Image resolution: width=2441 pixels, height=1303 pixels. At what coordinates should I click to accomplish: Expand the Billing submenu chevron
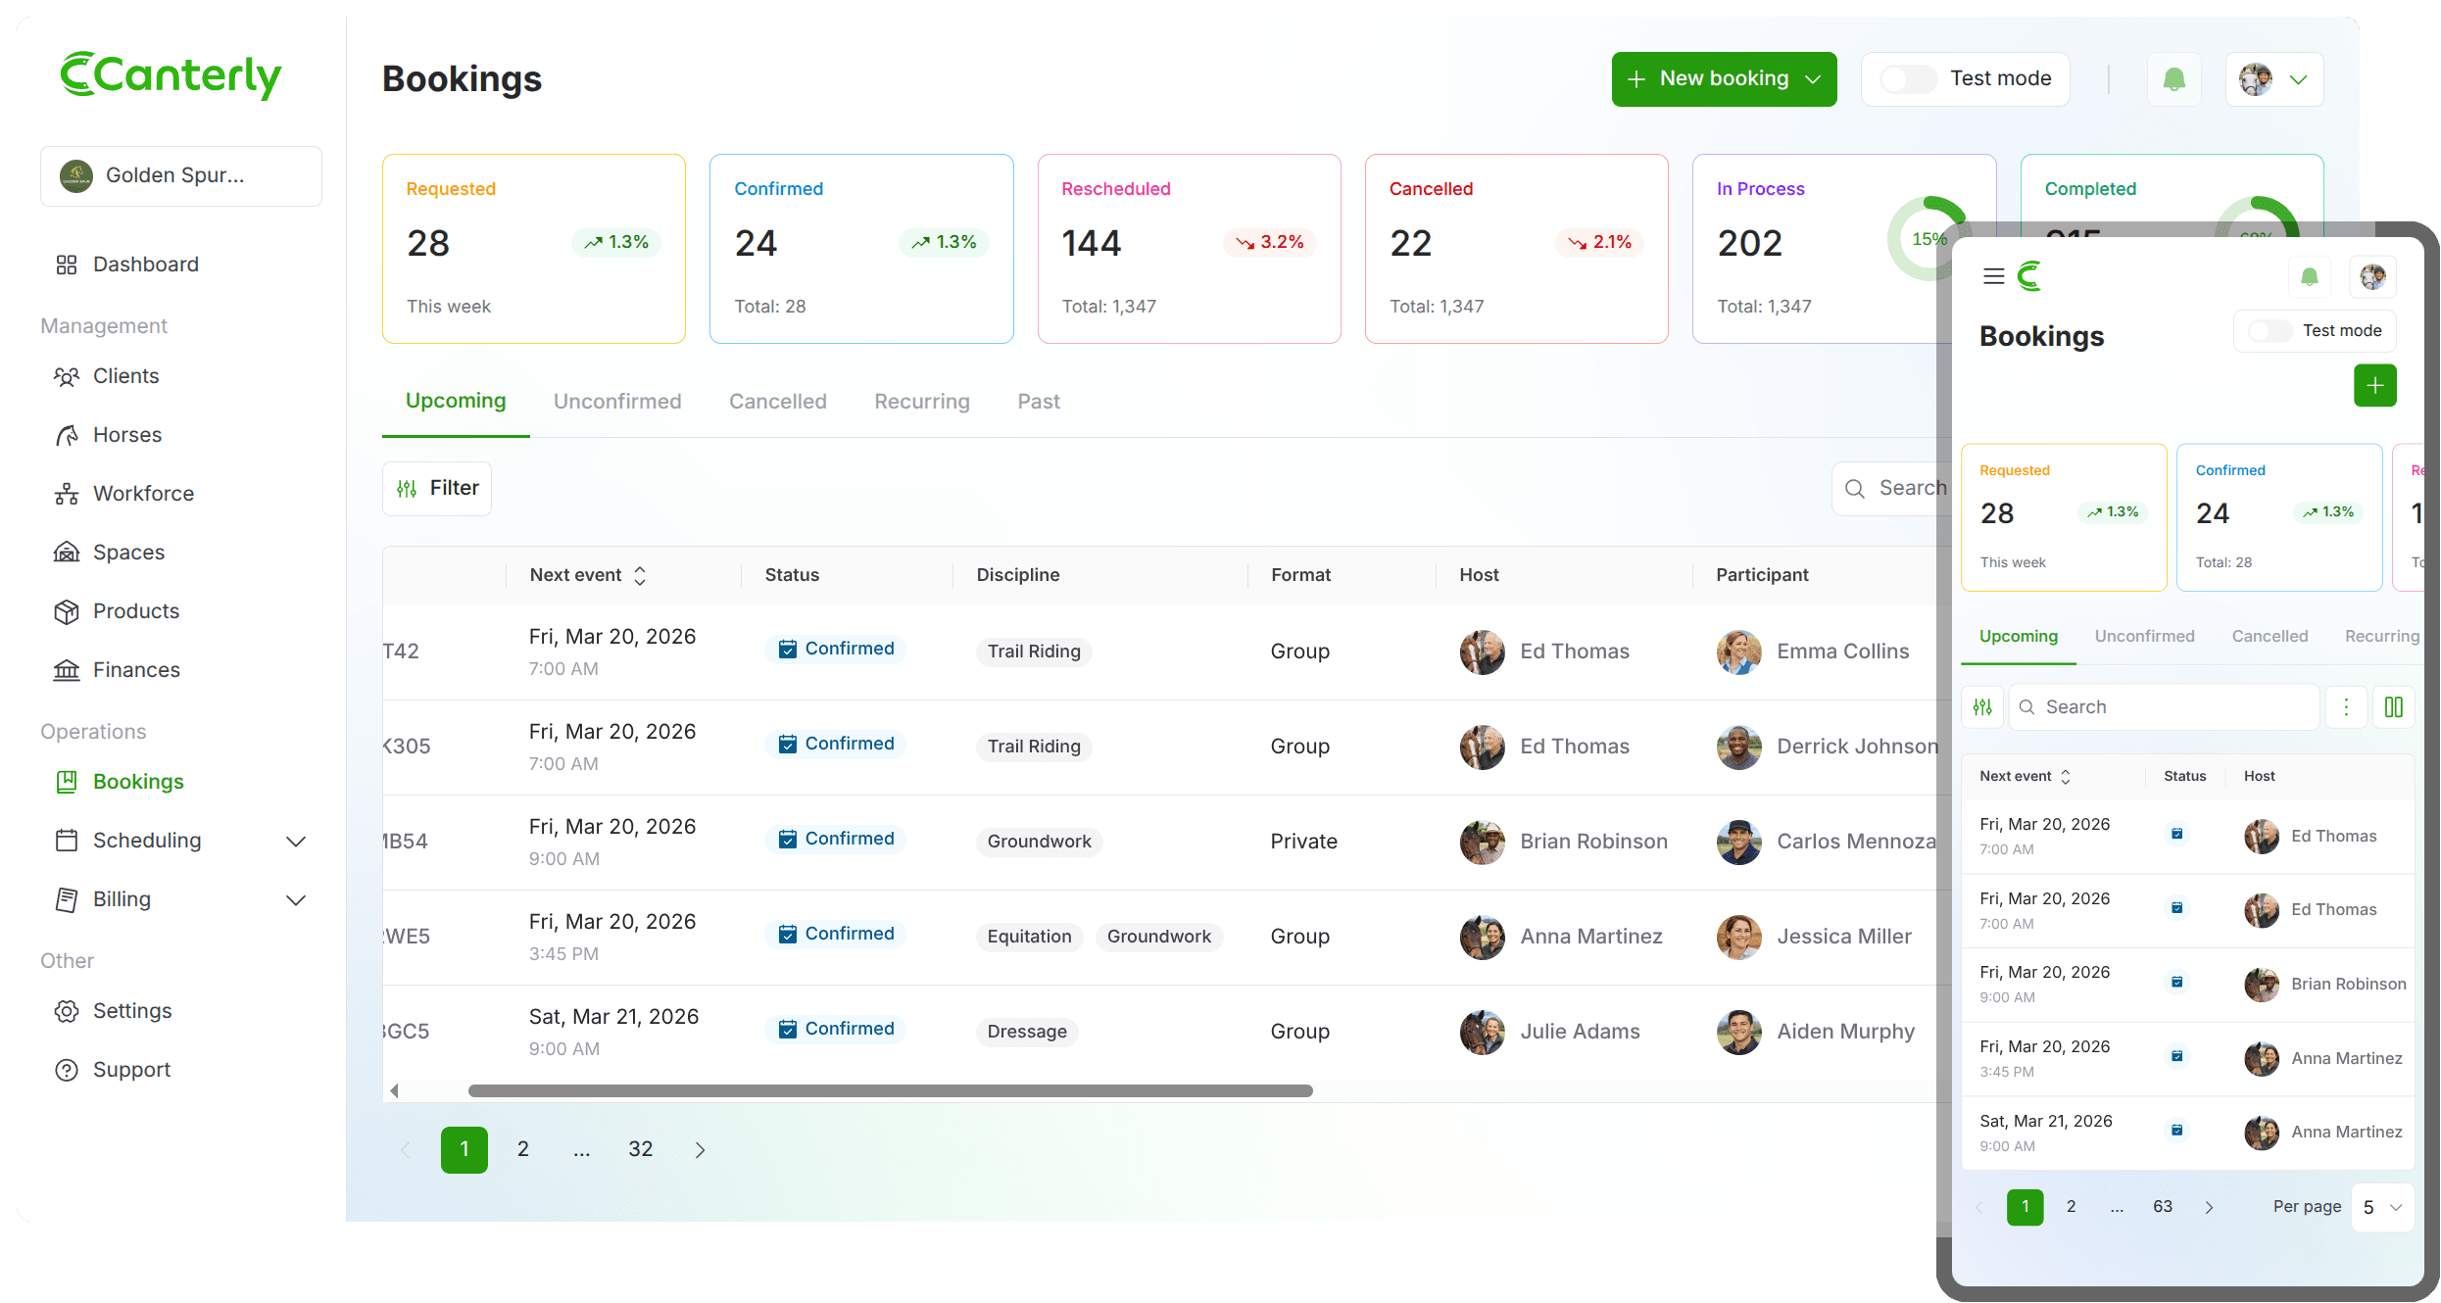point(296,900)
